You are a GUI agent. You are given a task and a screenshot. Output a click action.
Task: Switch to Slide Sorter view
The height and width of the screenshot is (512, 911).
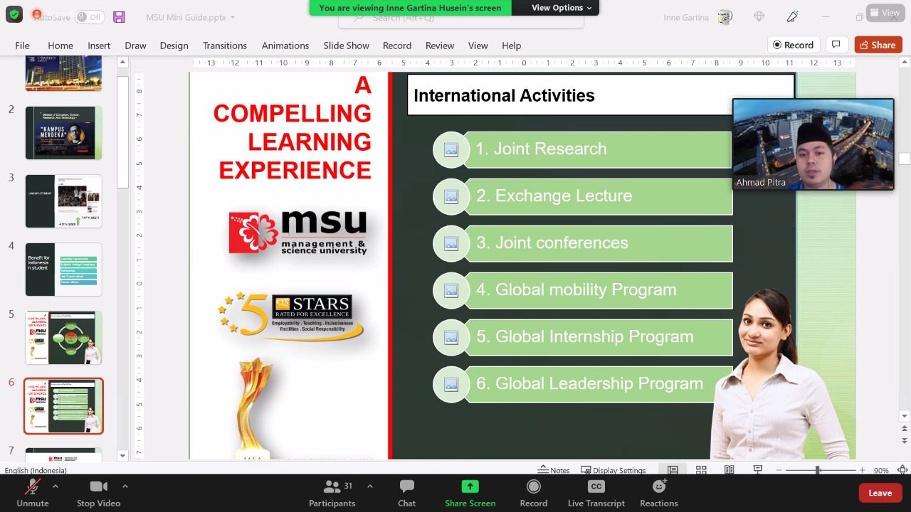pyautogui.click(x=701, y=470)
